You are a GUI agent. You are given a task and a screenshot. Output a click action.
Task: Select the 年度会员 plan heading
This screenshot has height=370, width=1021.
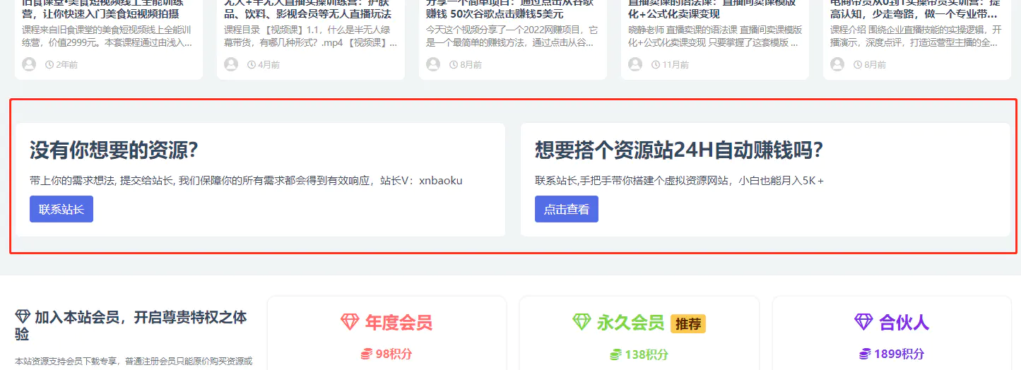(x=398, y=323)
